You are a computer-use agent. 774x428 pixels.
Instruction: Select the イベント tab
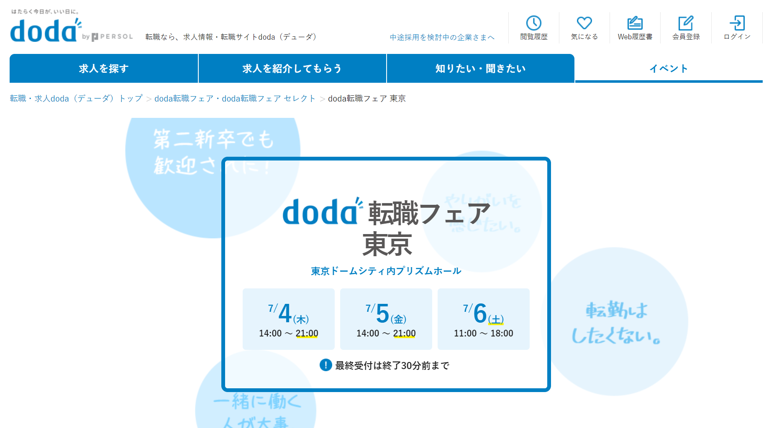(669, 68)
